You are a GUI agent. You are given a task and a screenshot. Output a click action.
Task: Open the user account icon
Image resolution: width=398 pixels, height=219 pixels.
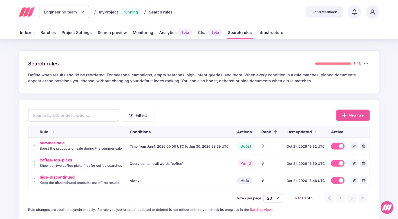(372, 12)
